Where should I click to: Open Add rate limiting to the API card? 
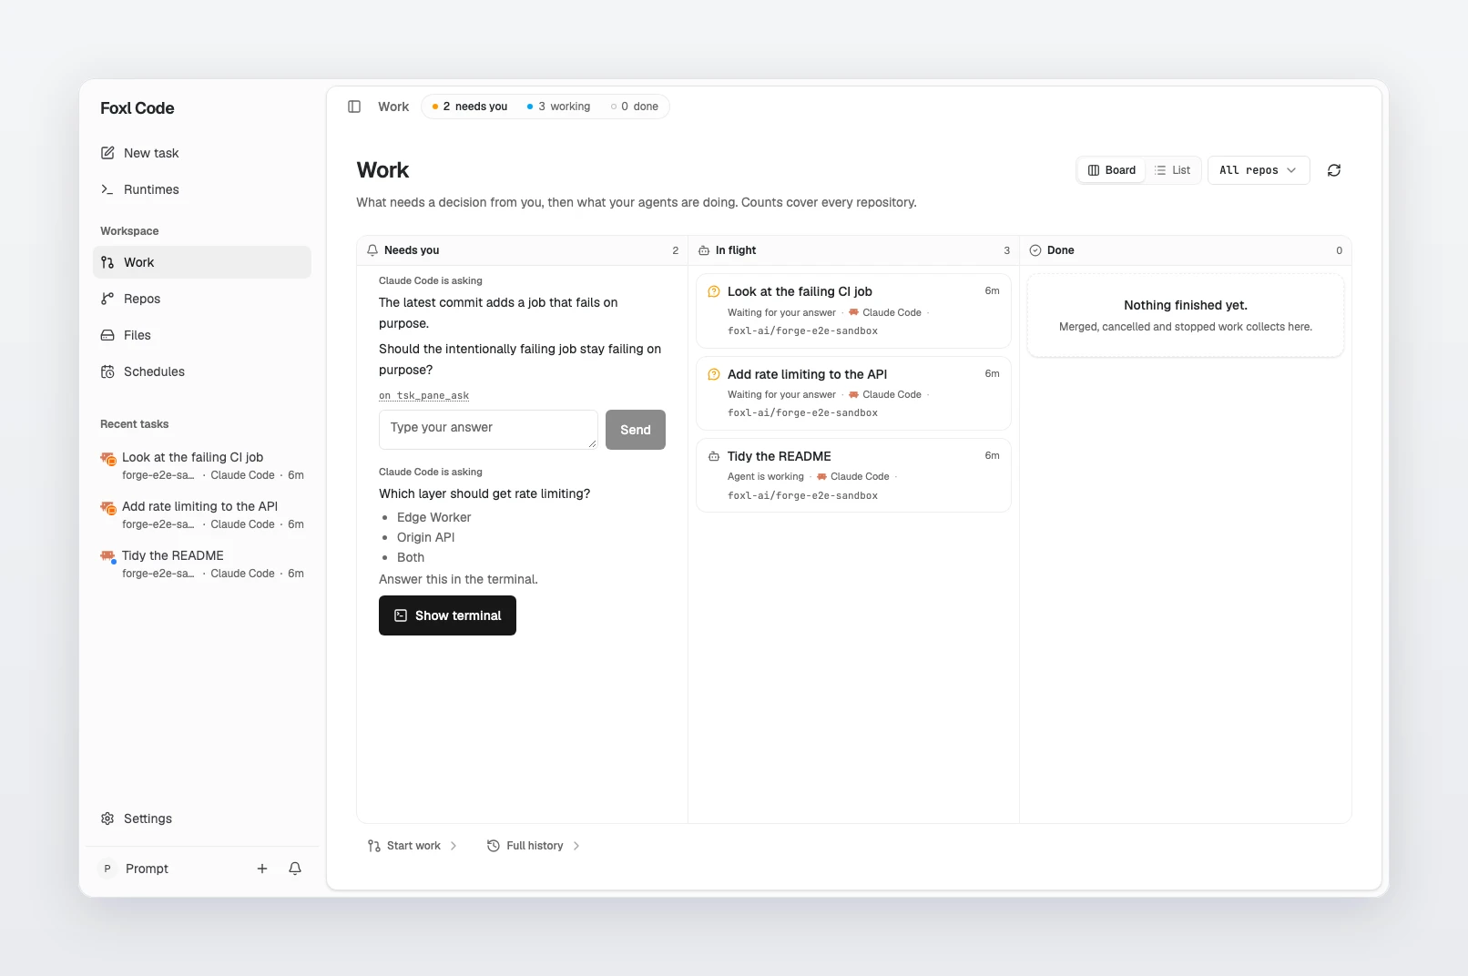coord(853,392)
